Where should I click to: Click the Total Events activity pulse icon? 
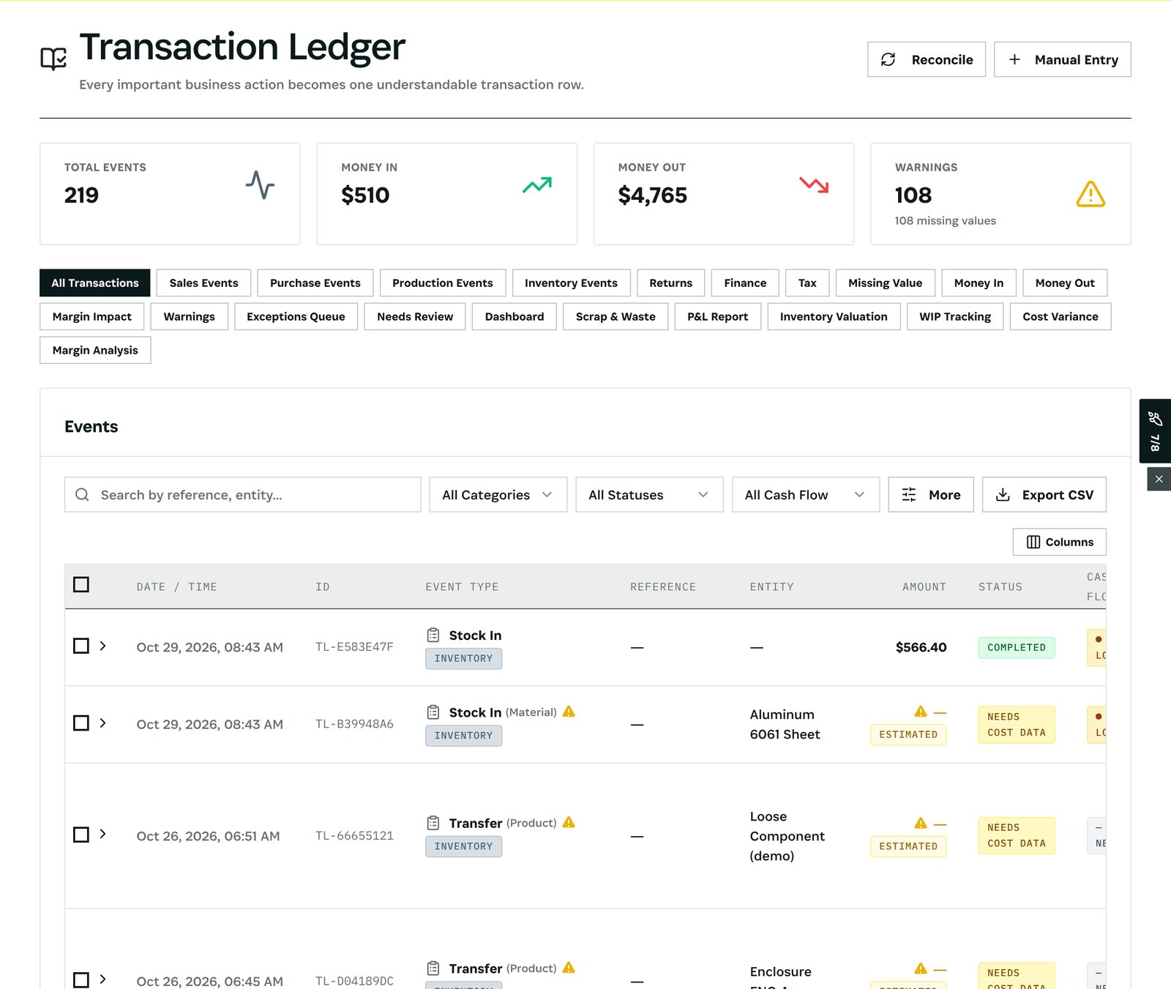tap(260, 185)
